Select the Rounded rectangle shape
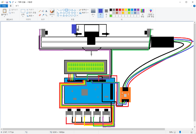The image size is (196, 134). 69,10
